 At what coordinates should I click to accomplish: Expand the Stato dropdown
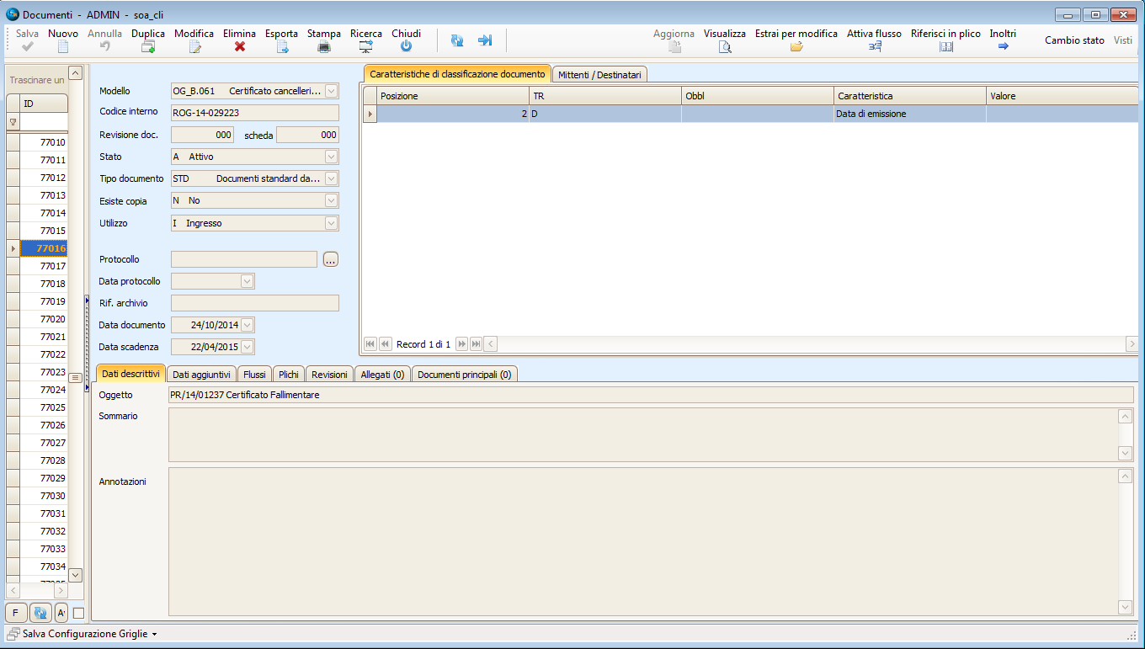(332, 157)
